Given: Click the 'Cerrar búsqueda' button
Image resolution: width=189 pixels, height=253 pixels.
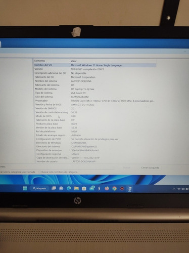Looking at the screenshot, I should click(x=150, y=167).
